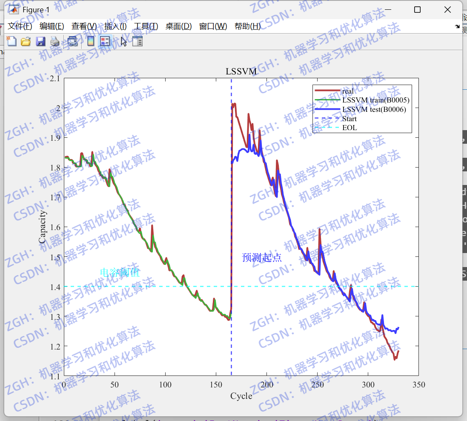Open the 文件(F) menu
This screenshot has height=421, width=467.
point(20,26)
